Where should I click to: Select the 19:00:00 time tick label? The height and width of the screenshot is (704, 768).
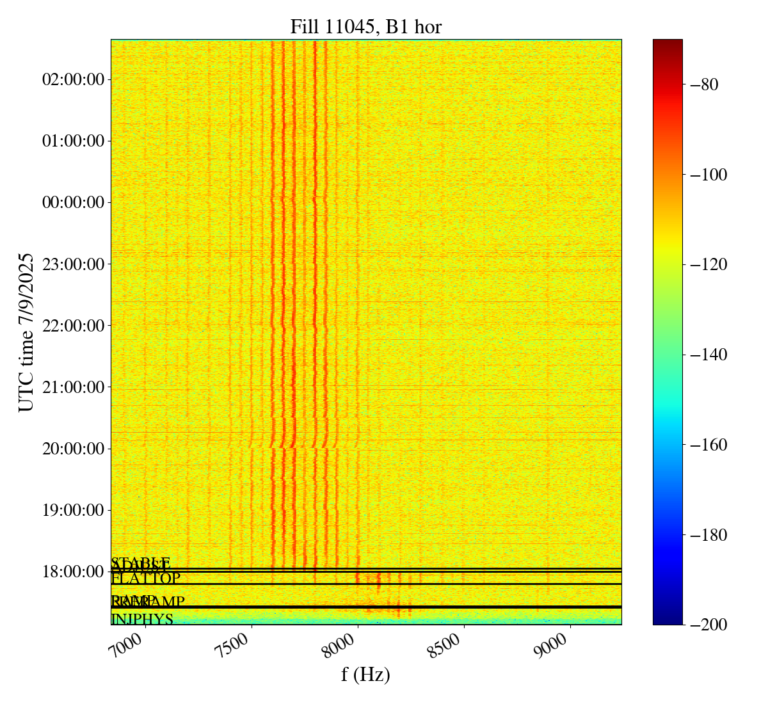[x=73, y=509]
